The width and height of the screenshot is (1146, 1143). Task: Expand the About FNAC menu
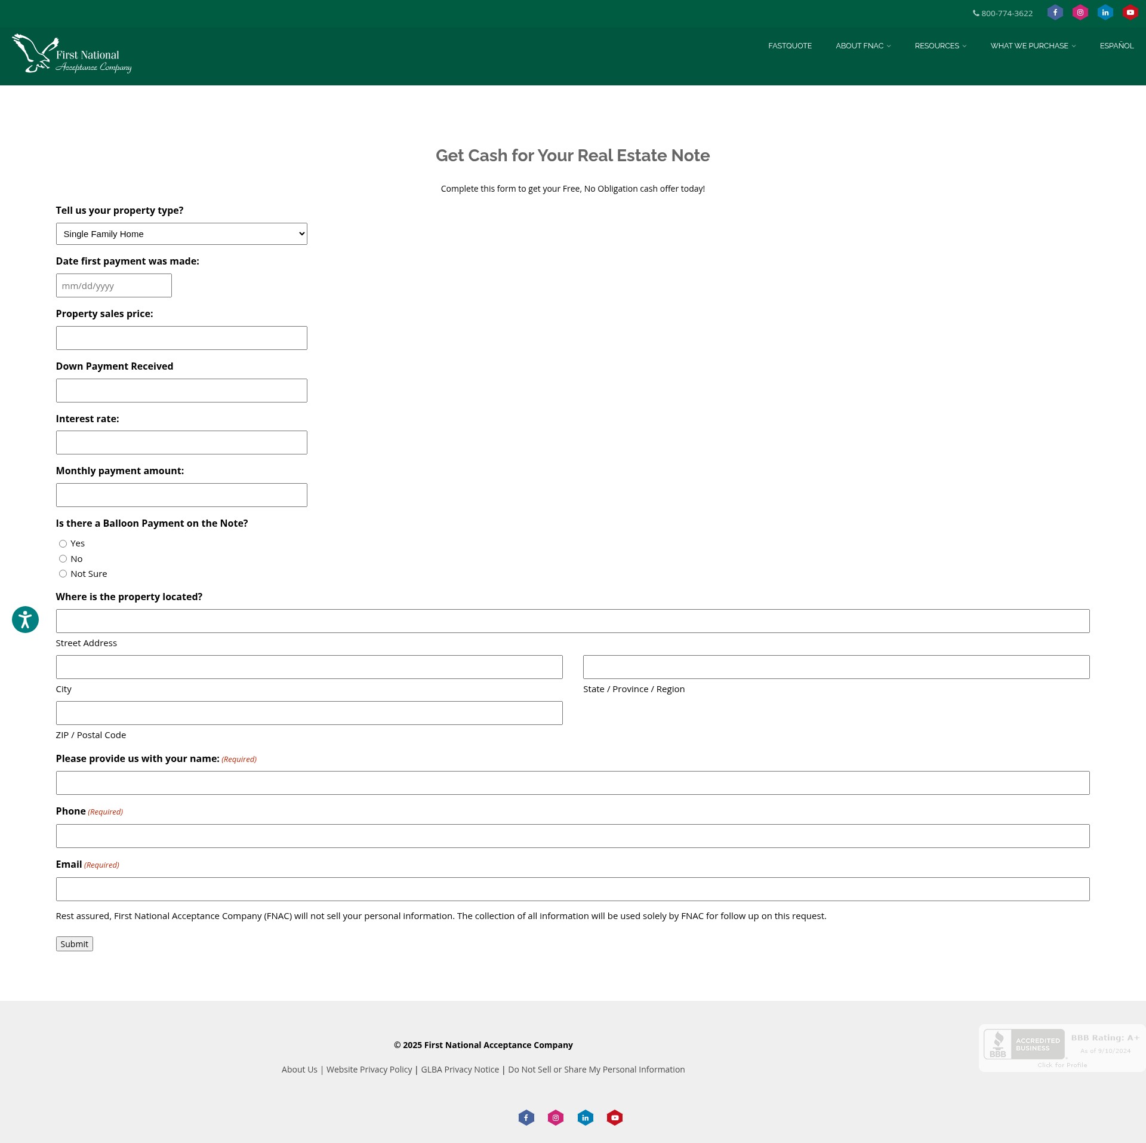click(x=863, y=46)
